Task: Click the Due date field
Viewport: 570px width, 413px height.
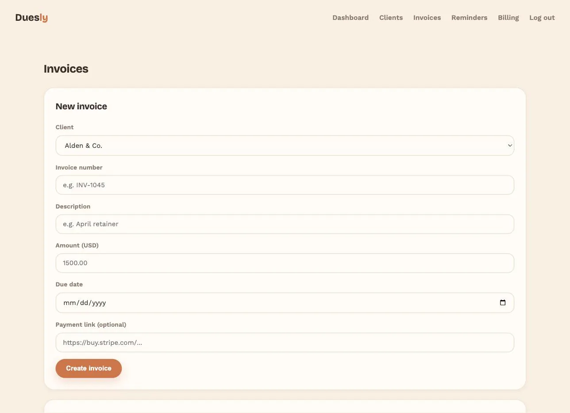Action: coord(285,303)
